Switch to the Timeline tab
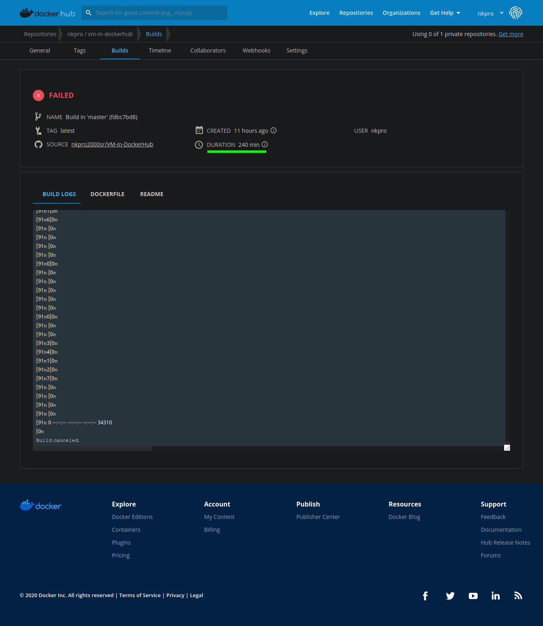Image resolution: width=543 pixels, height=626 pixels. coord(160,51)
